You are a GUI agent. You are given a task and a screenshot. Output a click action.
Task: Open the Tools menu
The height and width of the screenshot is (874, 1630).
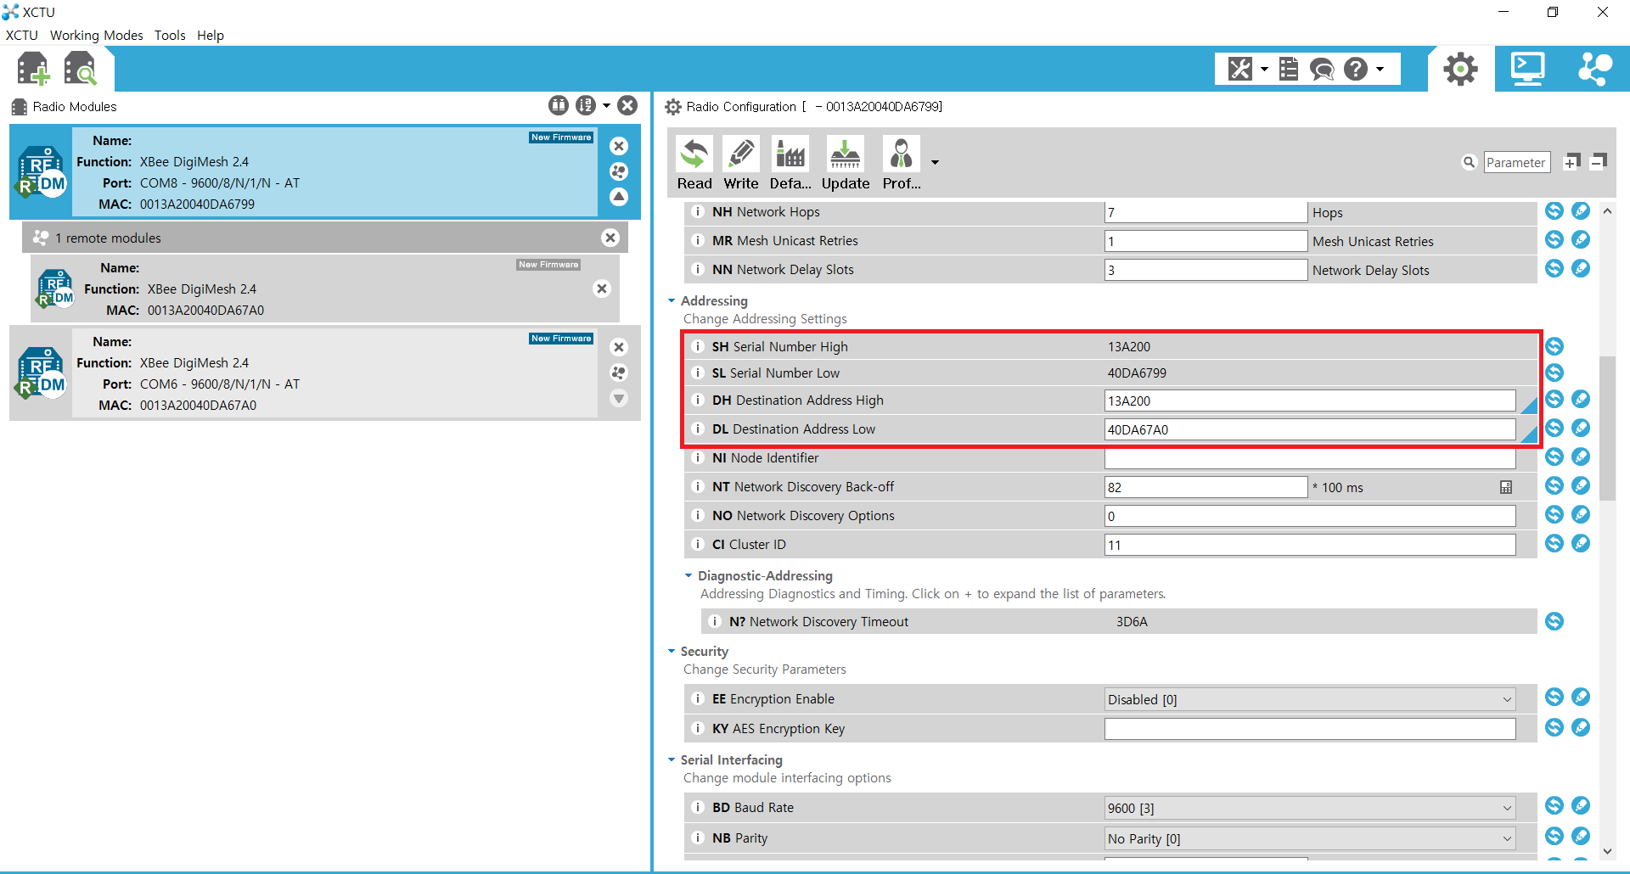pyautogui.click(x=170, y=35)
